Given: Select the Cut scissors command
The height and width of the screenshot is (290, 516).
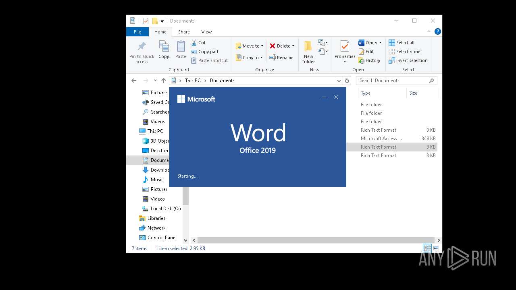Looking at the screenshot, I should (x=198, y=43).
